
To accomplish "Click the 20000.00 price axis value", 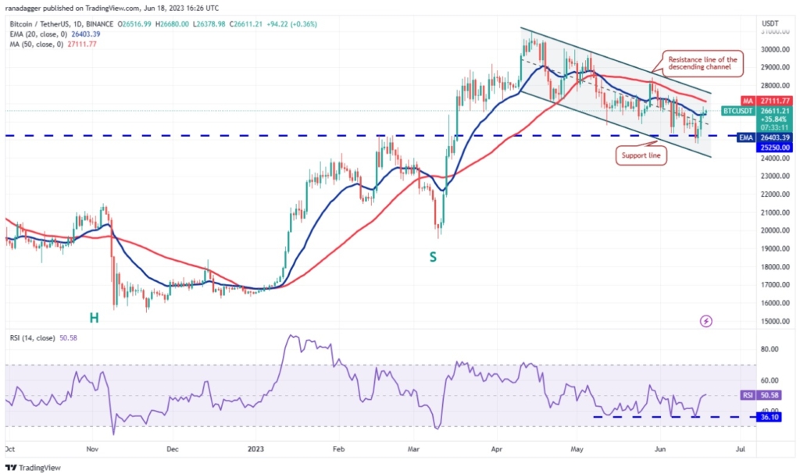I will 776,230.
